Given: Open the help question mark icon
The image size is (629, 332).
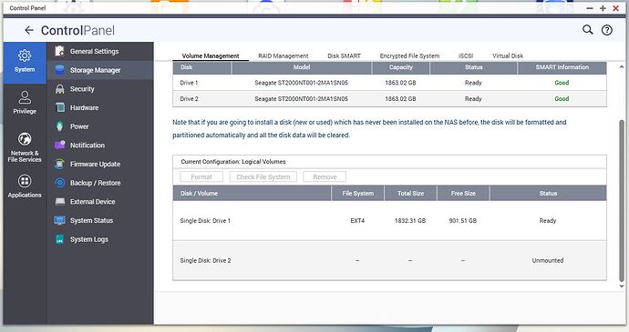Looking at the screenshot, I should click(607, 30).
